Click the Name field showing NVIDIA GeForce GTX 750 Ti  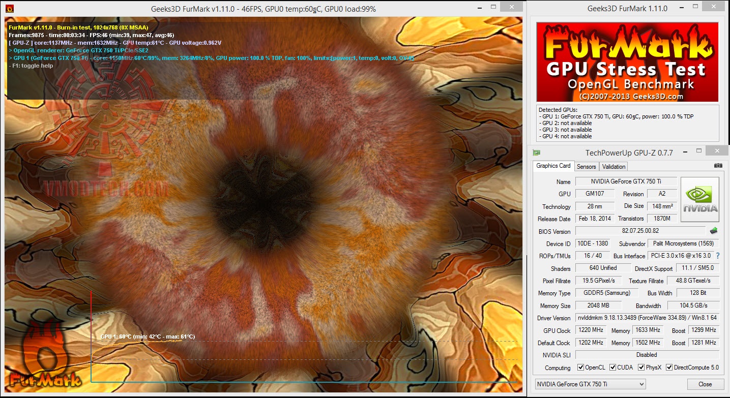tap(626, 181)
